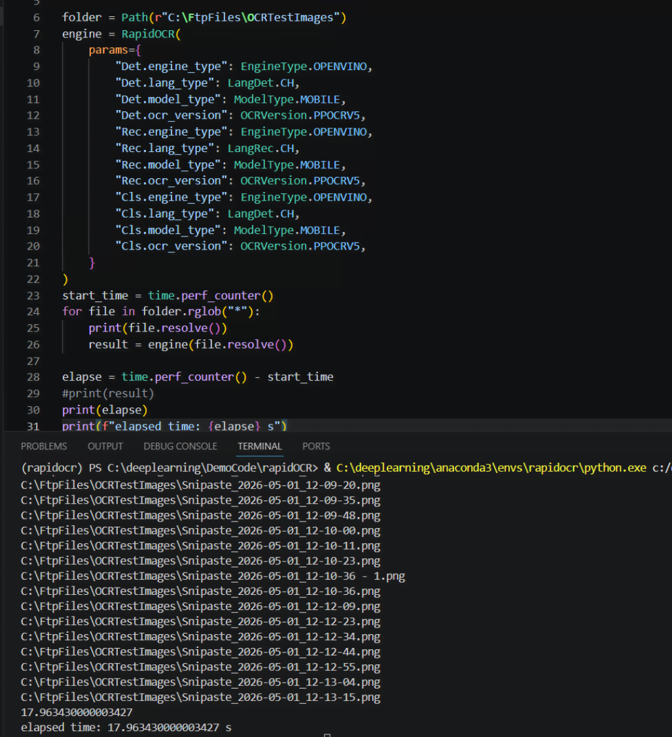Image resolution: width=672 pixels, height=737 pixels.
Task: Click the commented #print(result) line
Action: click(x=108, y=394)
